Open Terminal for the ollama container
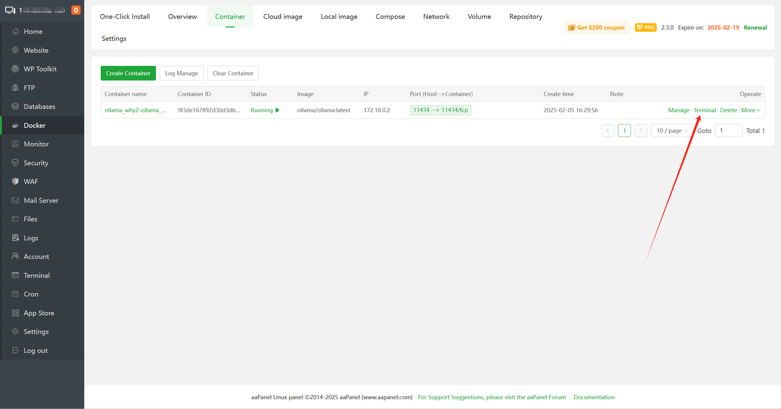 705,110
